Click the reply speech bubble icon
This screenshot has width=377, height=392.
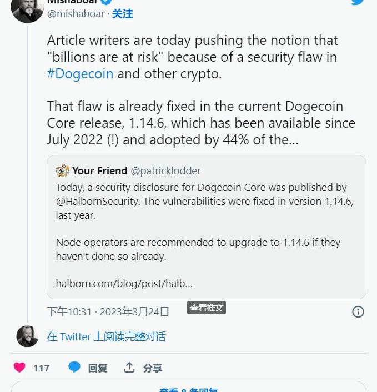point(74,368)
